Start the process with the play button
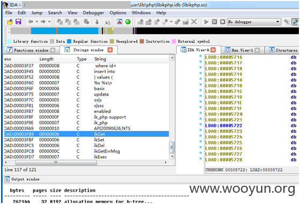Screen dimensions: 300x204 click(x=206, y=22)
